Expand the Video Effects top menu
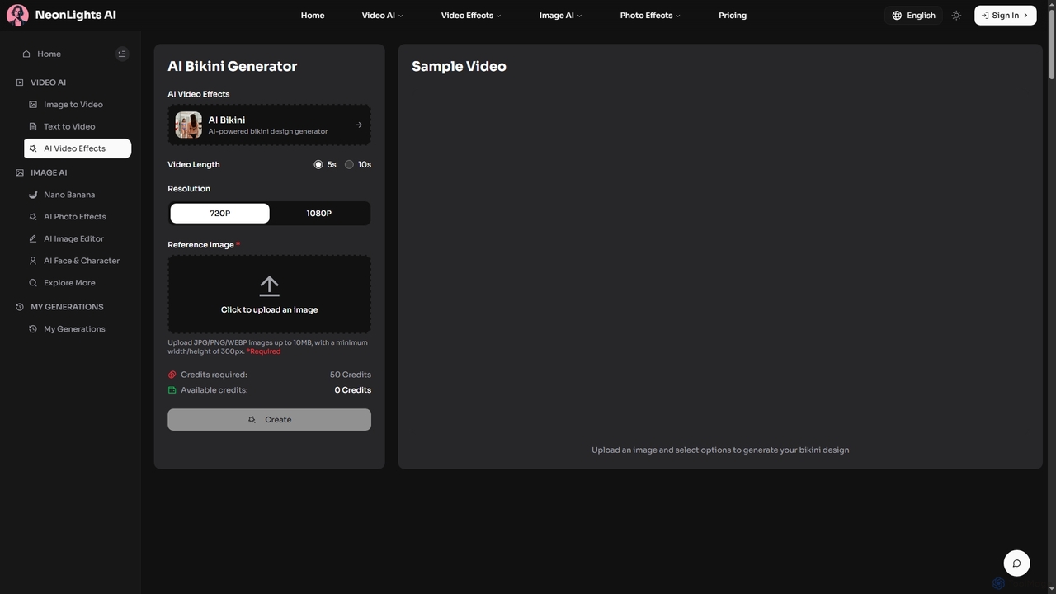Viewport: 1056px width, 594px height. pos(471,15)
